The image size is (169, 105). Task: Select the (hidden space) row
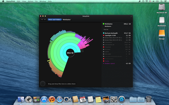pos(117,64)
